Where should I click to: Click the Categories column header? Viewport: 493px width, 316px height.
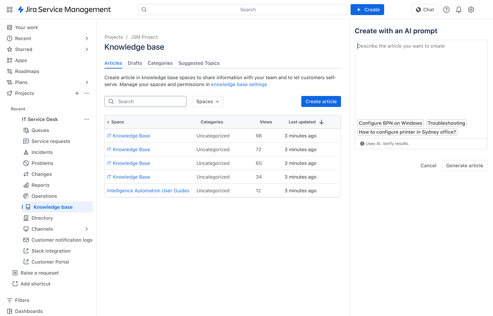point(212,122)
